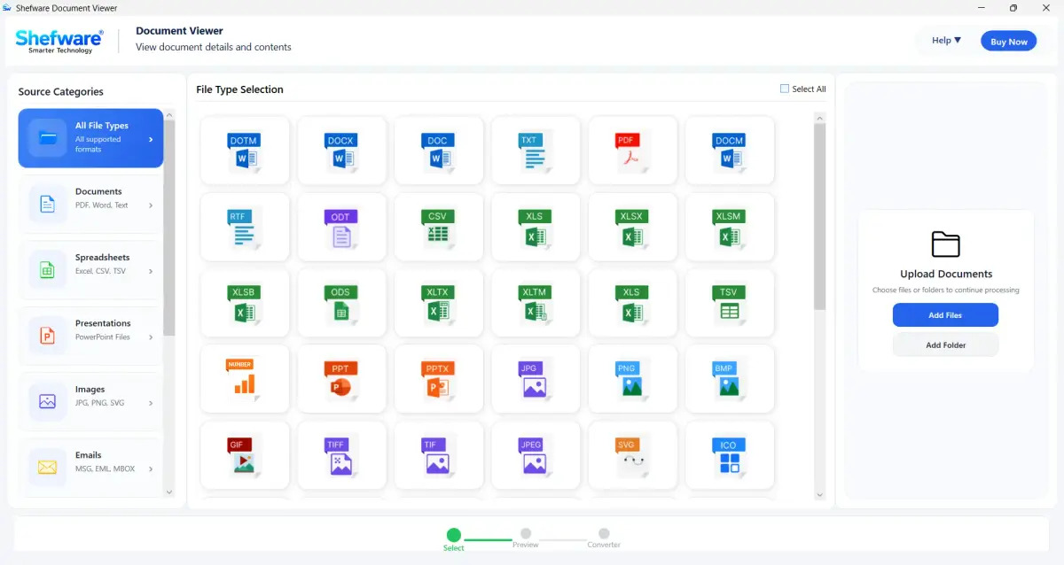The image size is (1064, 565).
Task: Choose the XLTX file type tile
Action: tap(439, 303)
